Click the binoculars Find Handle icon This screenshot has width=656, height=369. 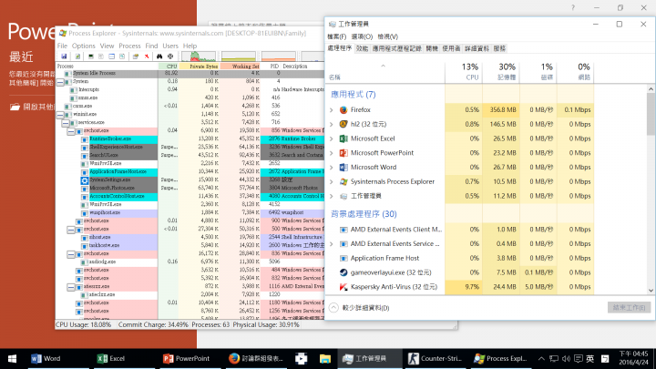click(159, 56)
